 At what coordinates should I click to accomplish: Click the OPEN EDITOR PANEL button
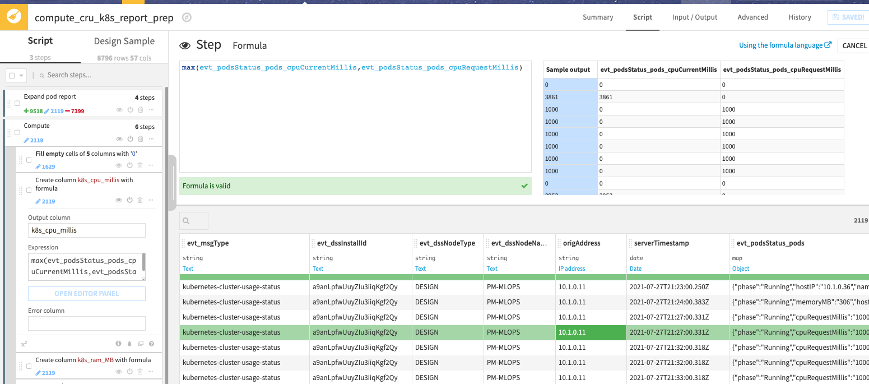tap(87, 294)
